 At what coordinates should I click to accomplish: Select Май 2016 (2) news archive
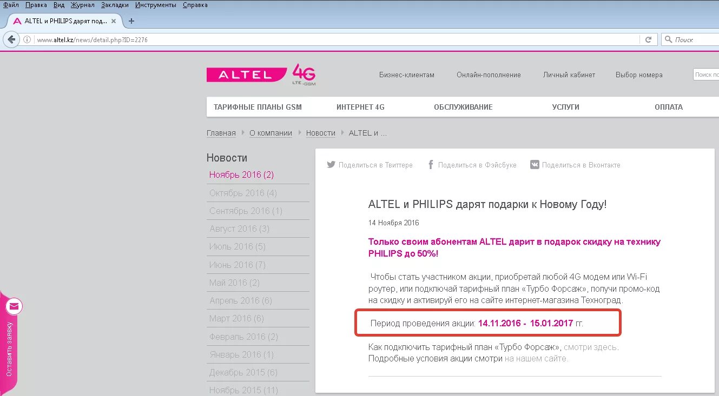[234, 283]
